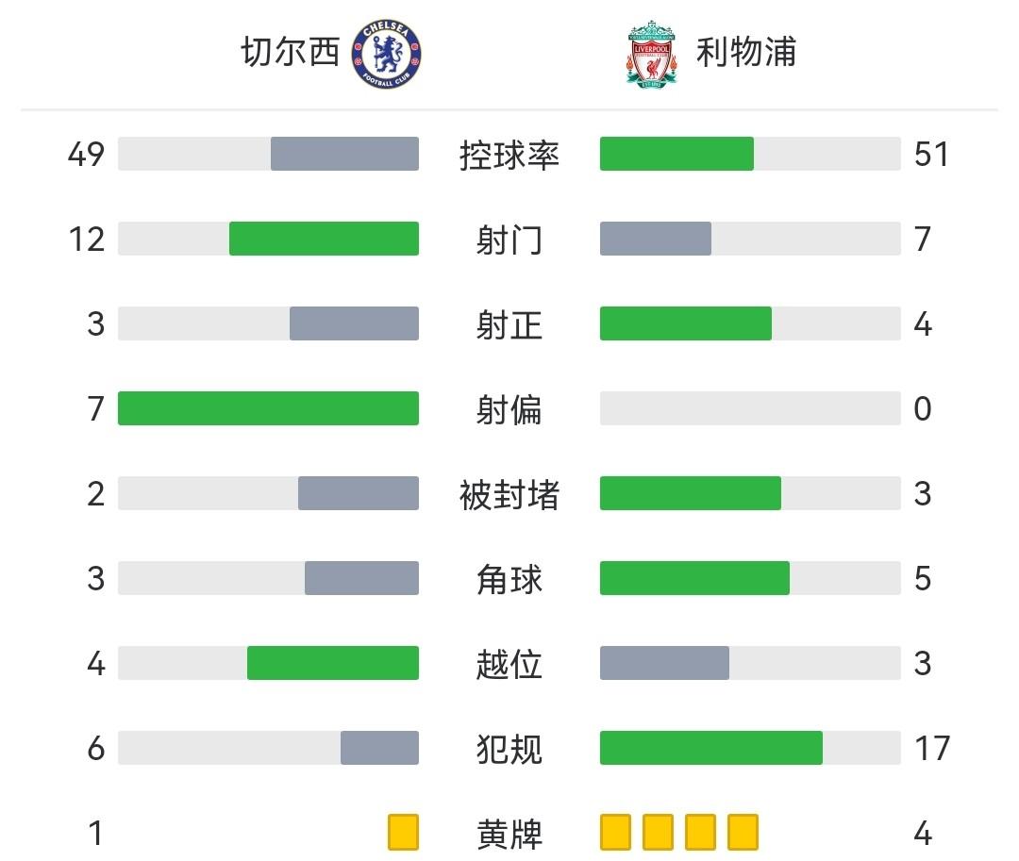Click Liverpool's fouls value 17
Screen dimensions: 1019x861
pyautogui.click(x=932, y=749)
